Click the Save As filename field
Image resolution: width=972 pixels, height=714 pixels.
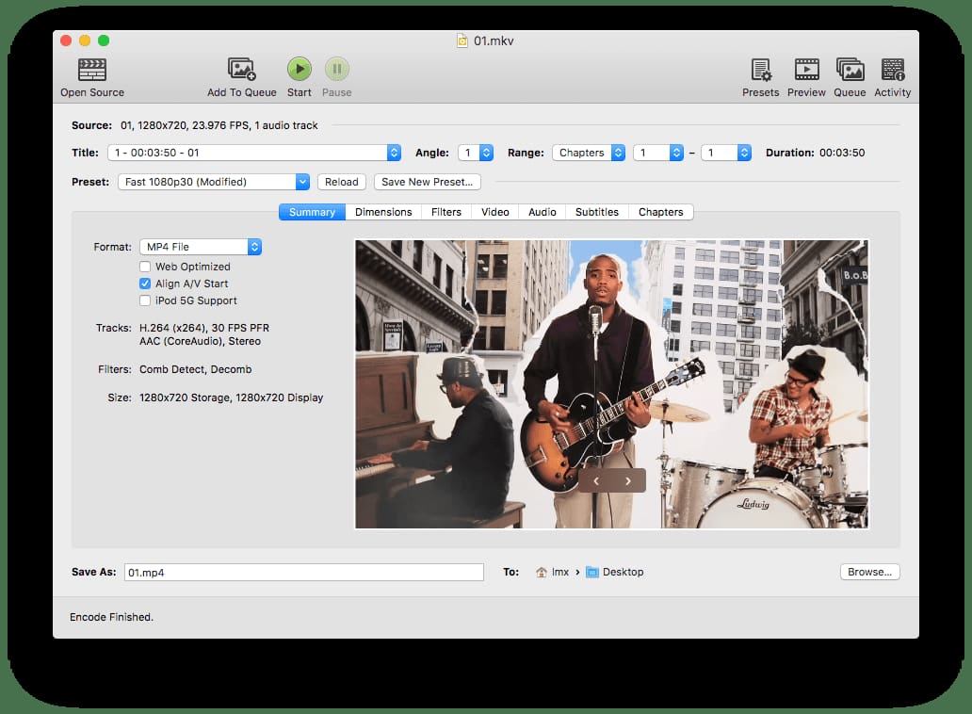coord(303,572)
